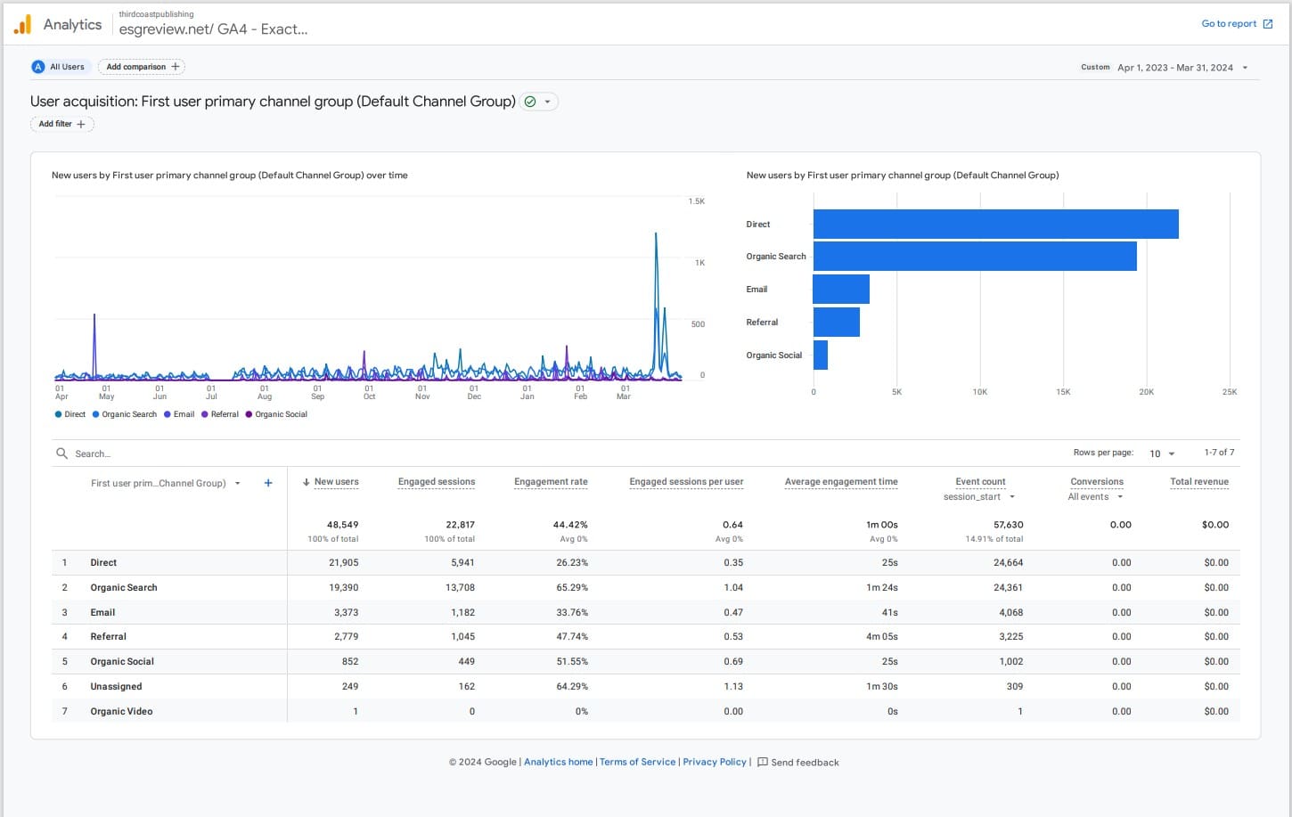The height and width of the screenshot is (817, 1292).
Task: Click the Direct row label in table
Action: 103,563
